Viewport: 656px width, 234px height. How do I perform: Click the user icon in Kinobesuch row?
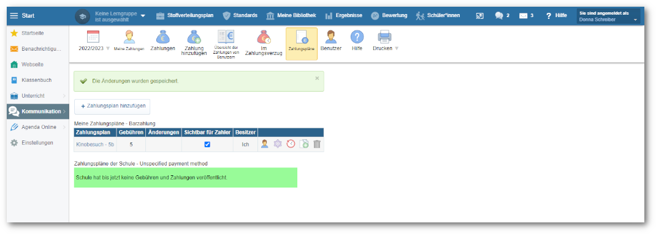264,144
